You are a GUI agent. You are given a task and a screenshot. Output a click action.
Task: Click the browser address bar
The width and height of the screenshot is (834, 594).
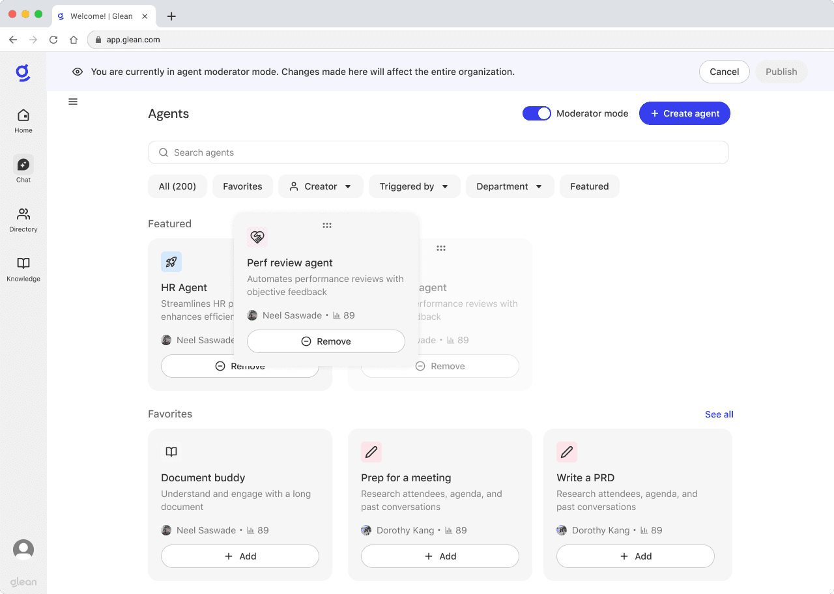click(459, 40)
